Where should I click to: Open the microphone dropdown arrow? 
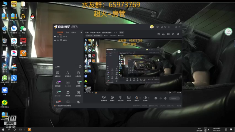pos(140,98)
